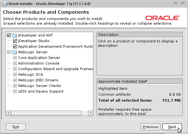Click the right window control button in title bar
This screenshot has height=134, width=188.
tap(183, 4)
